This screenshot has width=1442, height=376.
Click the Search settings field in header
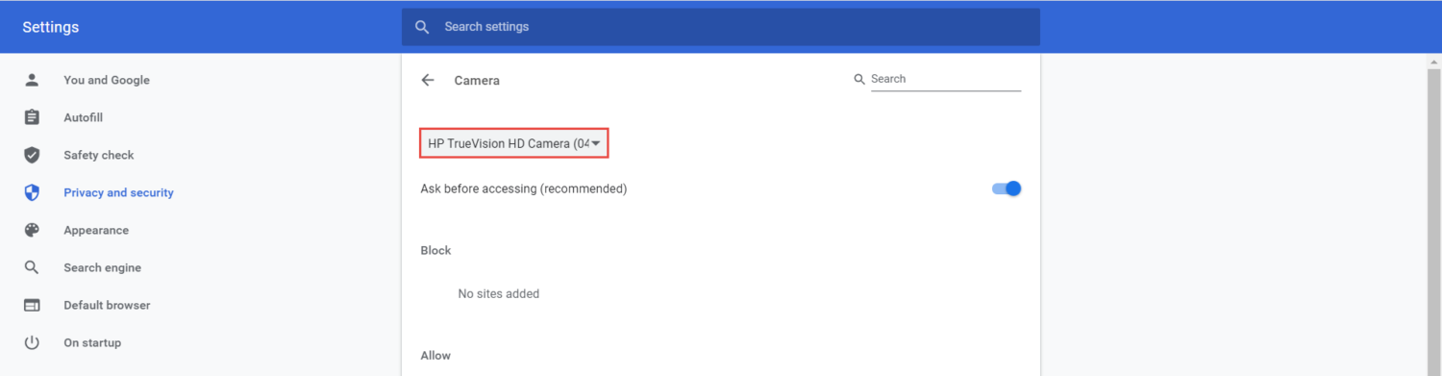pyautogui.click(x=721, y=27)
